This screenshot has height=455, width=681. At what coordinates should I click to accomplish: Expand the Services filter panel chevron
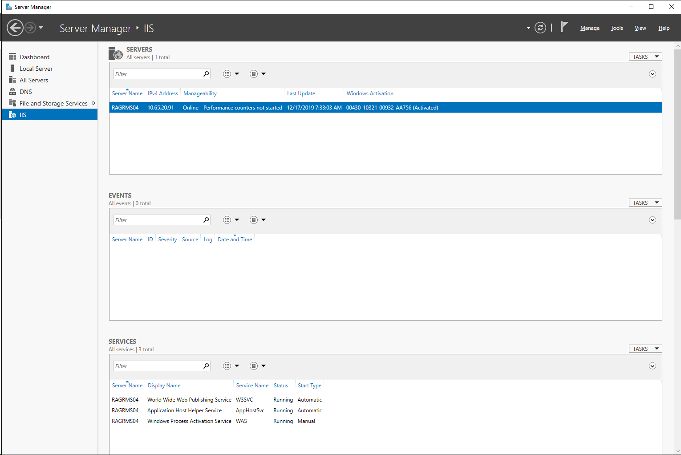pos(653,366)
